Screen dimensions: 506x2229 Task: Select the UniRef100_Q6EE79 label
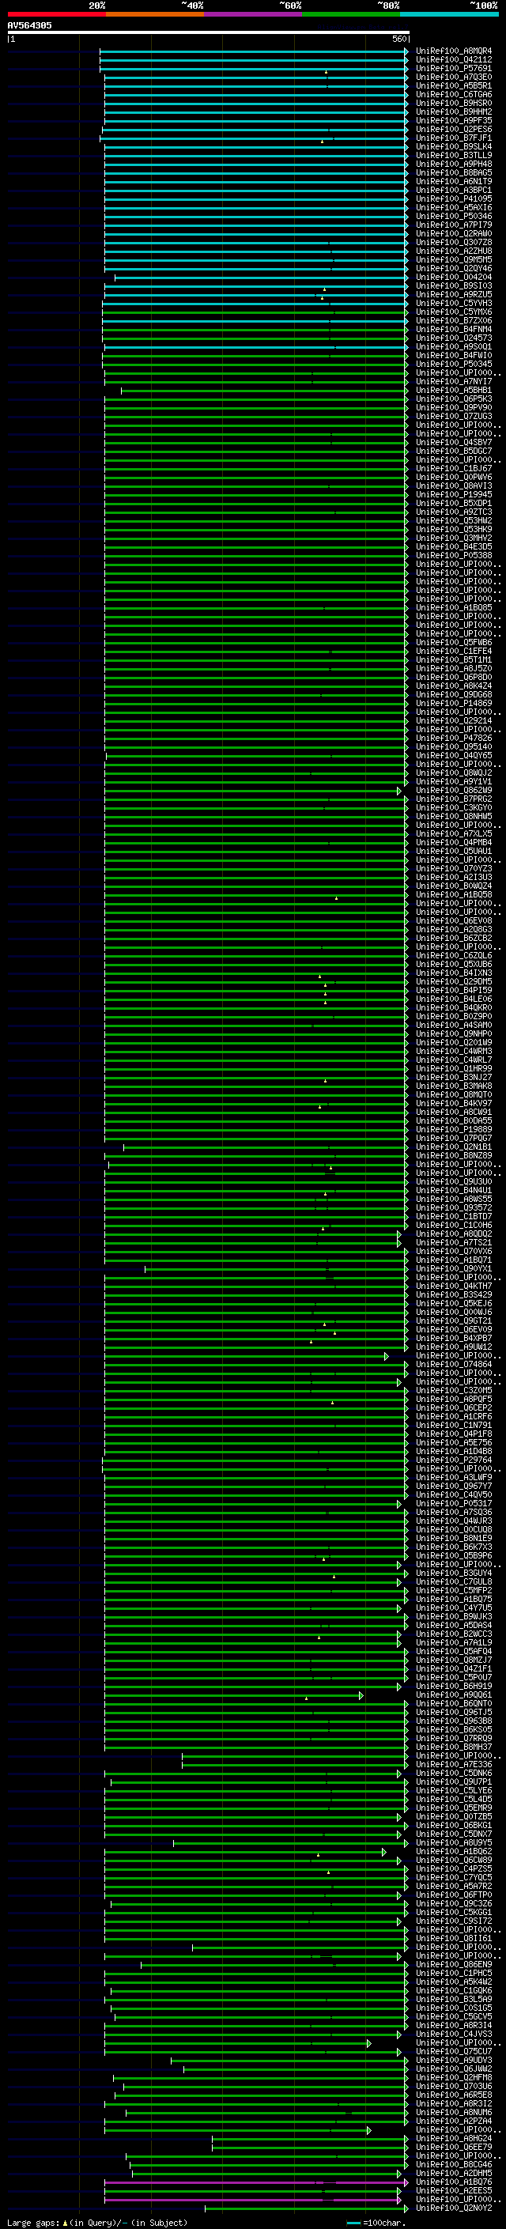click(x=454, y=2148)
